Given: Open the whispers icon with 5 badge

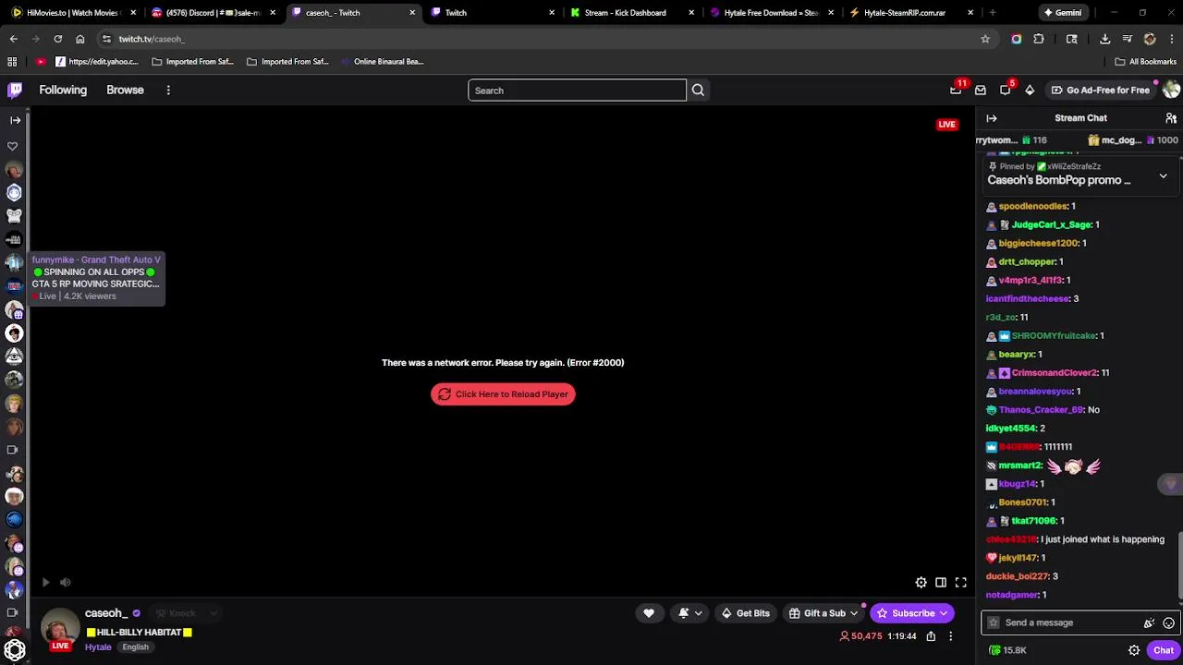Looking at the screenshot, I should [x=1006, y=90].
